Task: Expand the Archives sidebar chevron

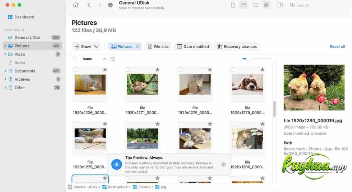Action: [5, 79]
